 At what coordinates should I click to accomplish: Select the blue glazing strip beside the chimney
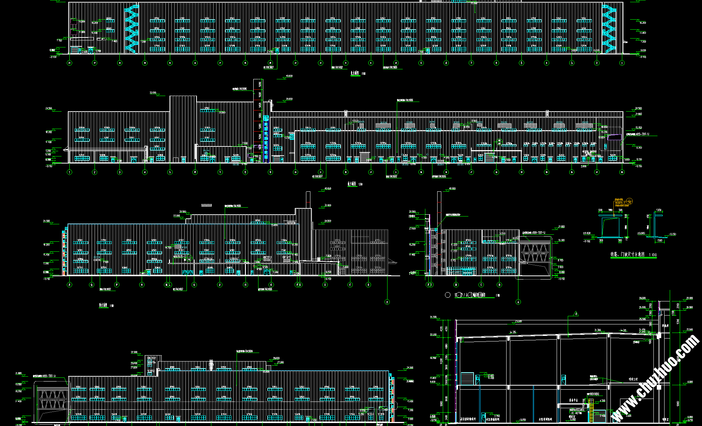(266, 139)
